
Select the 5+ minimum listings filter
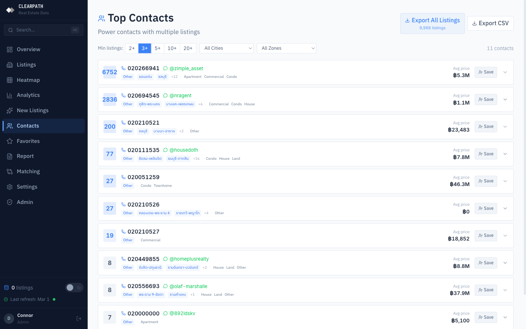click(157, 48)
